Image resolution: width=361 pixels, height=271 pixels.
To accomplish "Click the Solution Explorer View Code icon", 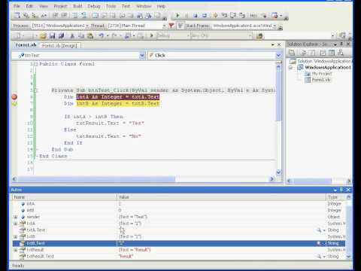I will [323, 53].
